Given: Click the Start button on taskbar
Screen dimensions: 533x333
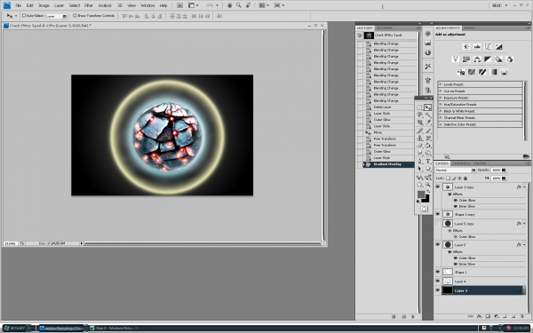Looking at the screenshot, I should 17,329.
